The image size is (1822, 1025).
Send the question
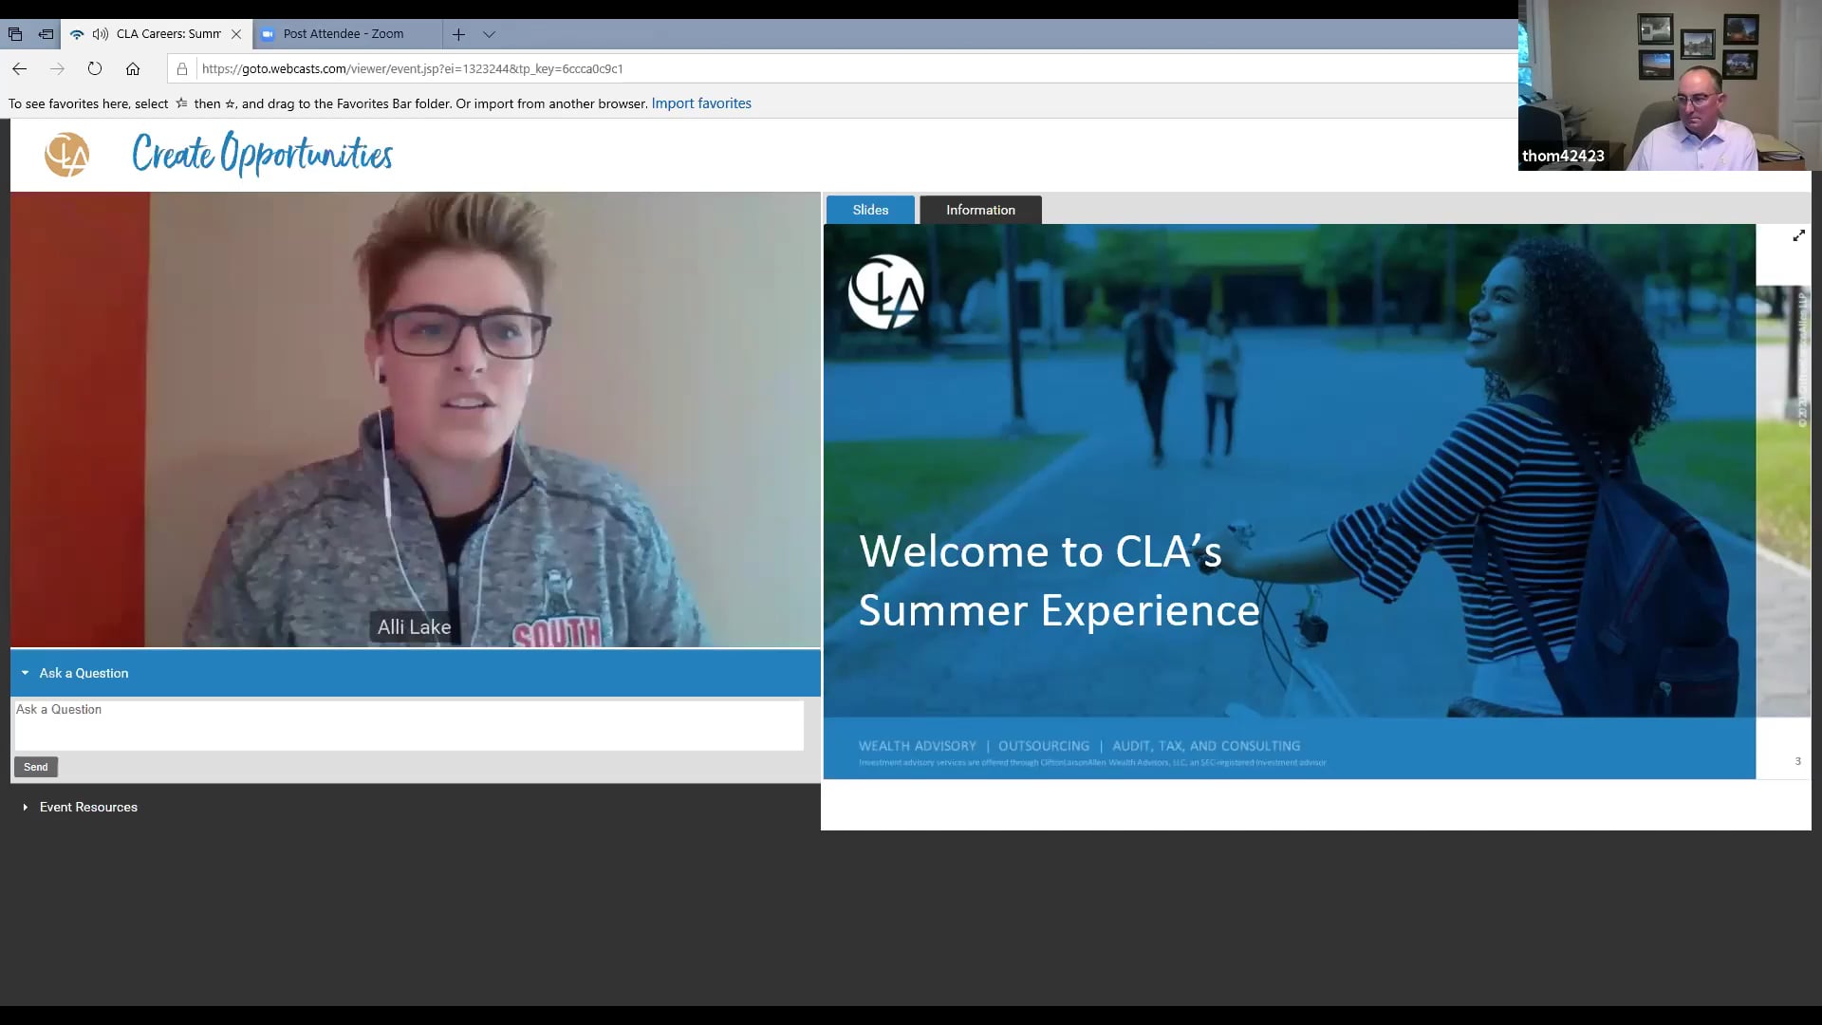coord(36,767)
